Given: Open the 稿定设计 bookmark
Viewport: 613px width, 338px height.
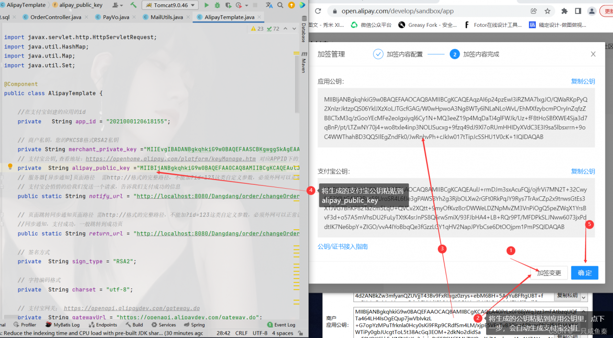Looking at the screenshot, I should (558, 25).
